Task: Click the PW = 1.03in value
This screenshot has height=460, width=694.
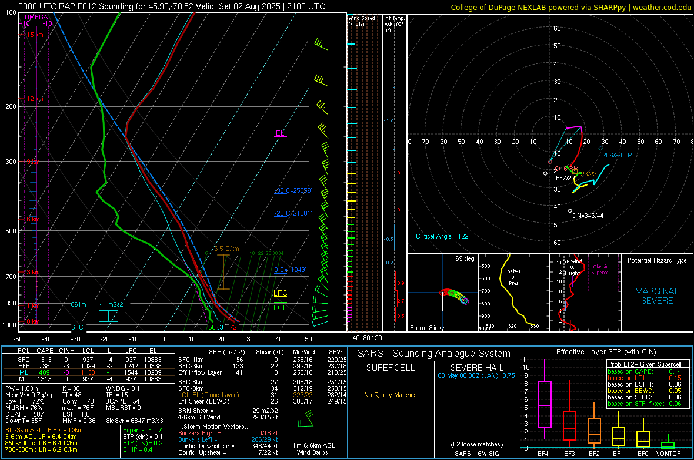Action: [22, 388]
